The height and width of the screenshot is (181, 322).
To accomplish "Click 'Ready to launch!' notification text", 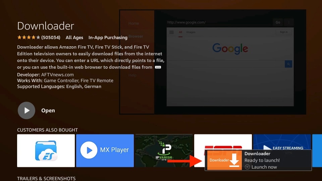I will pyautogui.click(x=262, y=160).
